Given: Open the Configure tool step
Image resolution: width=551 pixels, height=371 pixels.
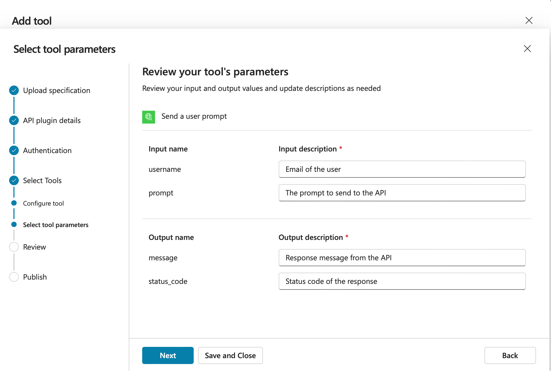Looking at the screenshot, I should (x=43, y=203).
